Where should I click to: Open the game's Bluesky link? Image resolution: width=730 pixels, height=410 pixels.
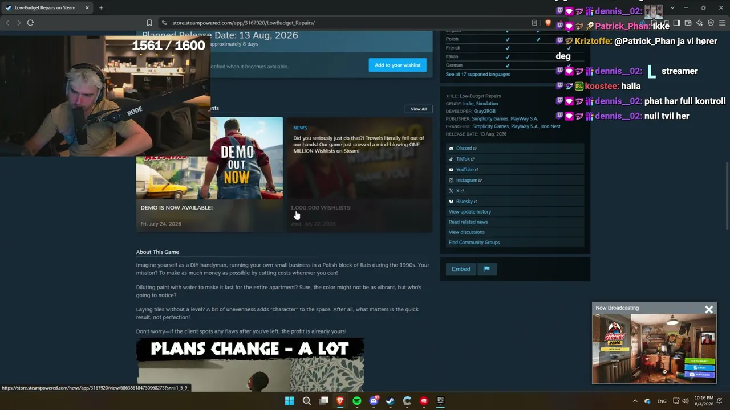465,201
